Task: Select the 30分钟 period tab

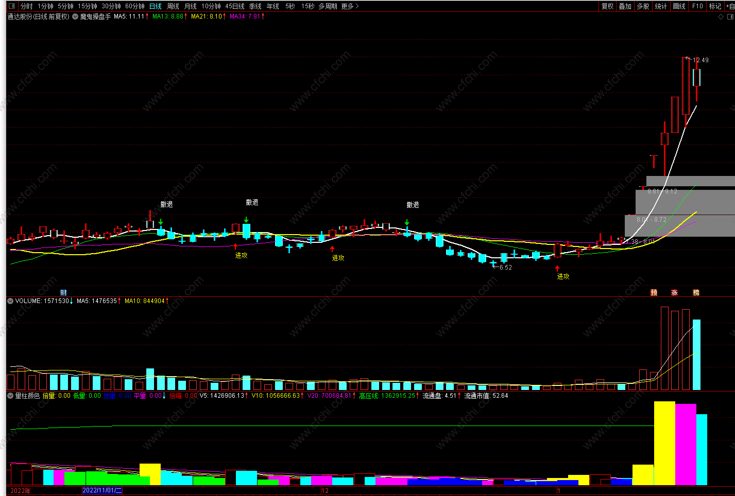Action: [x=111, y=6]
